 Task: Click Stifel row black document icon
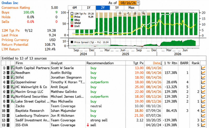click(8, 78)
